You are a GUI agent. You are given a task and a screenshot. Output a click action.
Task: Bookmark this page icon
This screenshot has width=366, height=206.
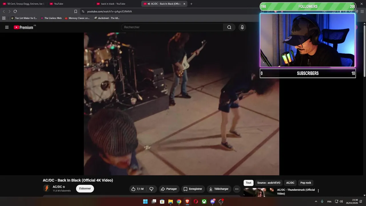coord(75,11)
